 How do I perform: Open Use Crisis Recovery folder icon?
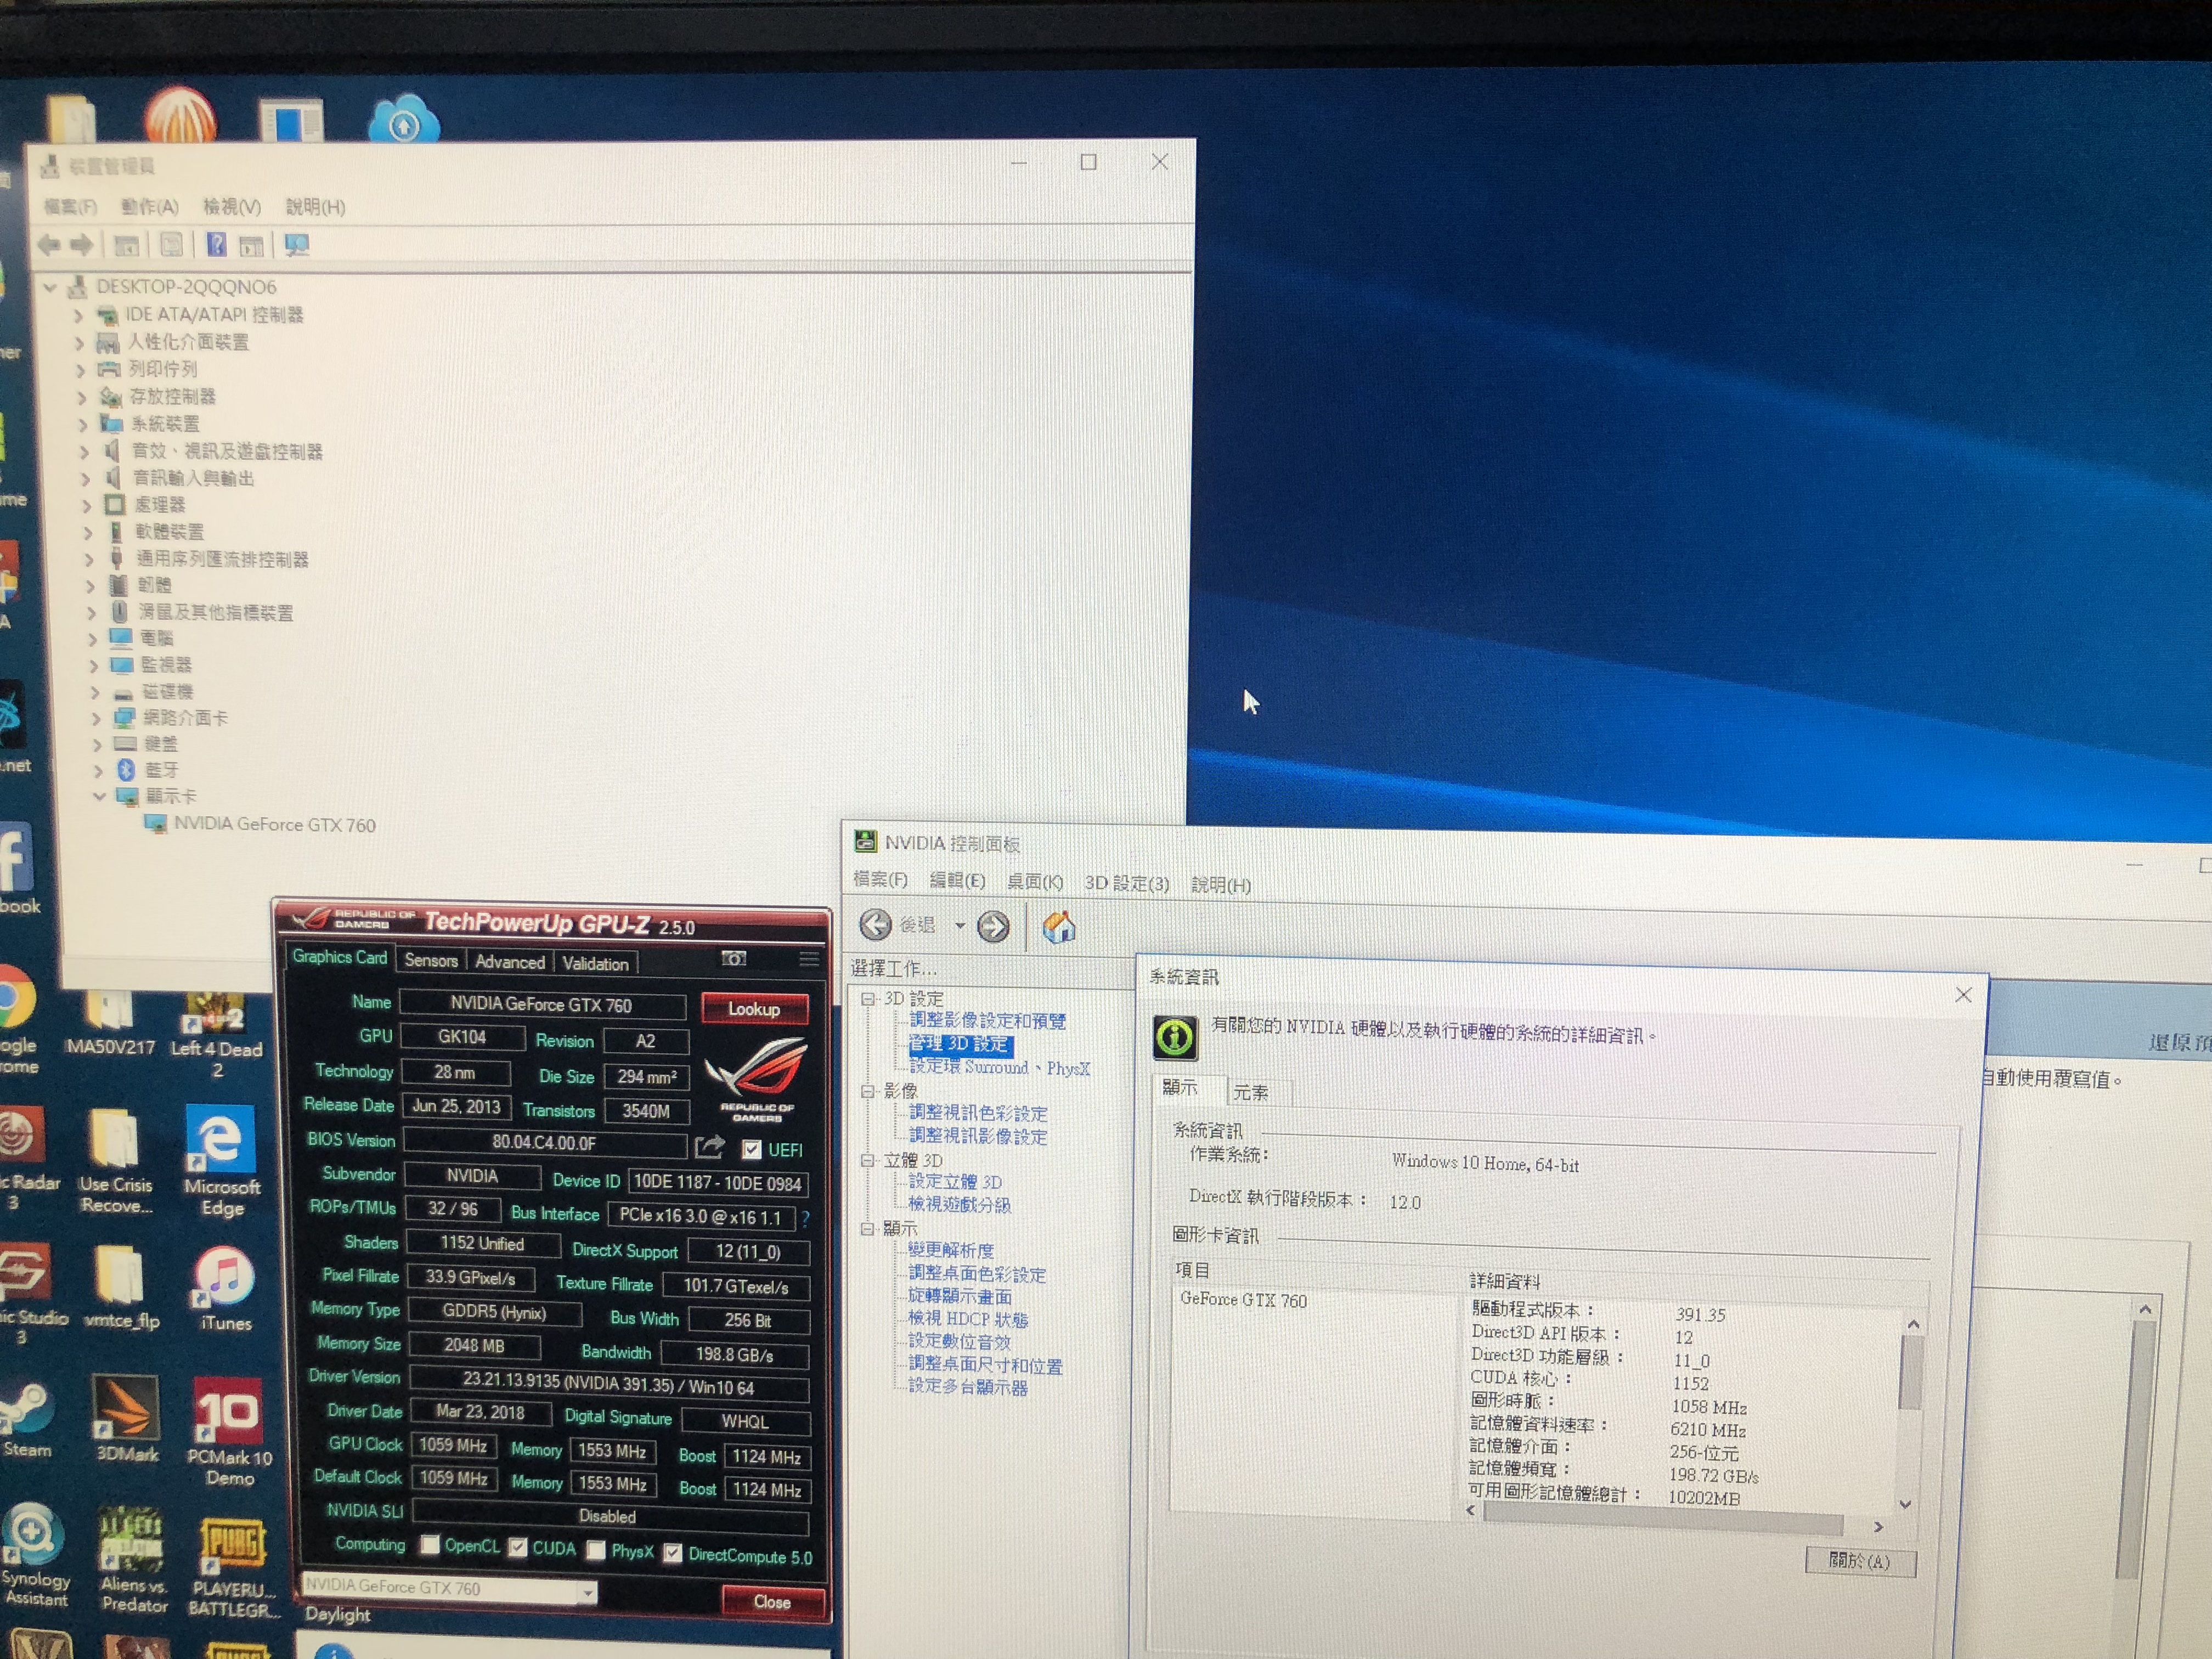point(116,1161)
